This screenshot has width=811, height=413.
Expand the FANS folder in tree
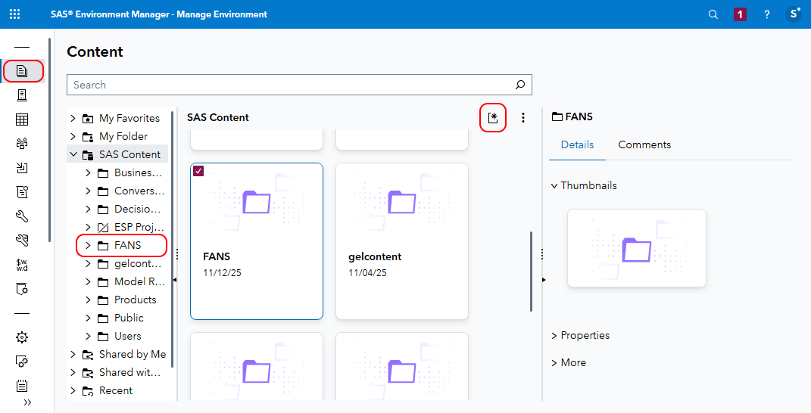tap(88, 246)
